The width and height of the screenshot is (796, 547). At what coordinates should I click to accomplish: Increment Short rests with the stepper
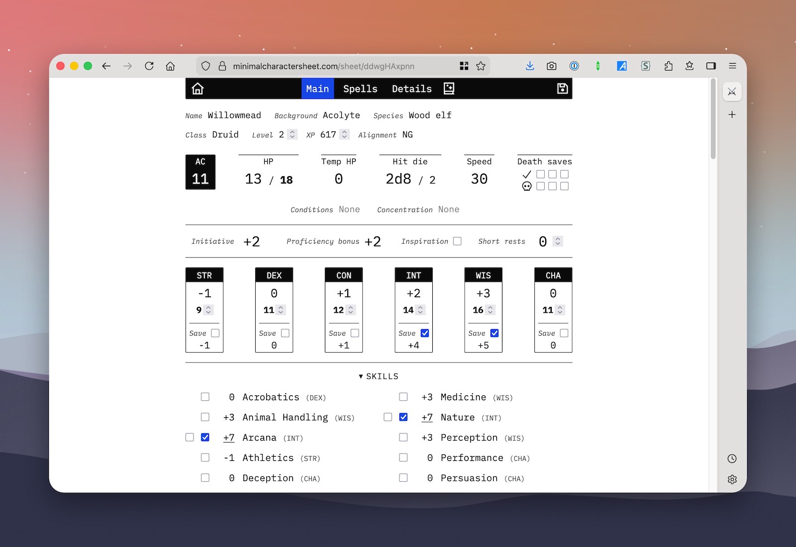coord(557,239)
